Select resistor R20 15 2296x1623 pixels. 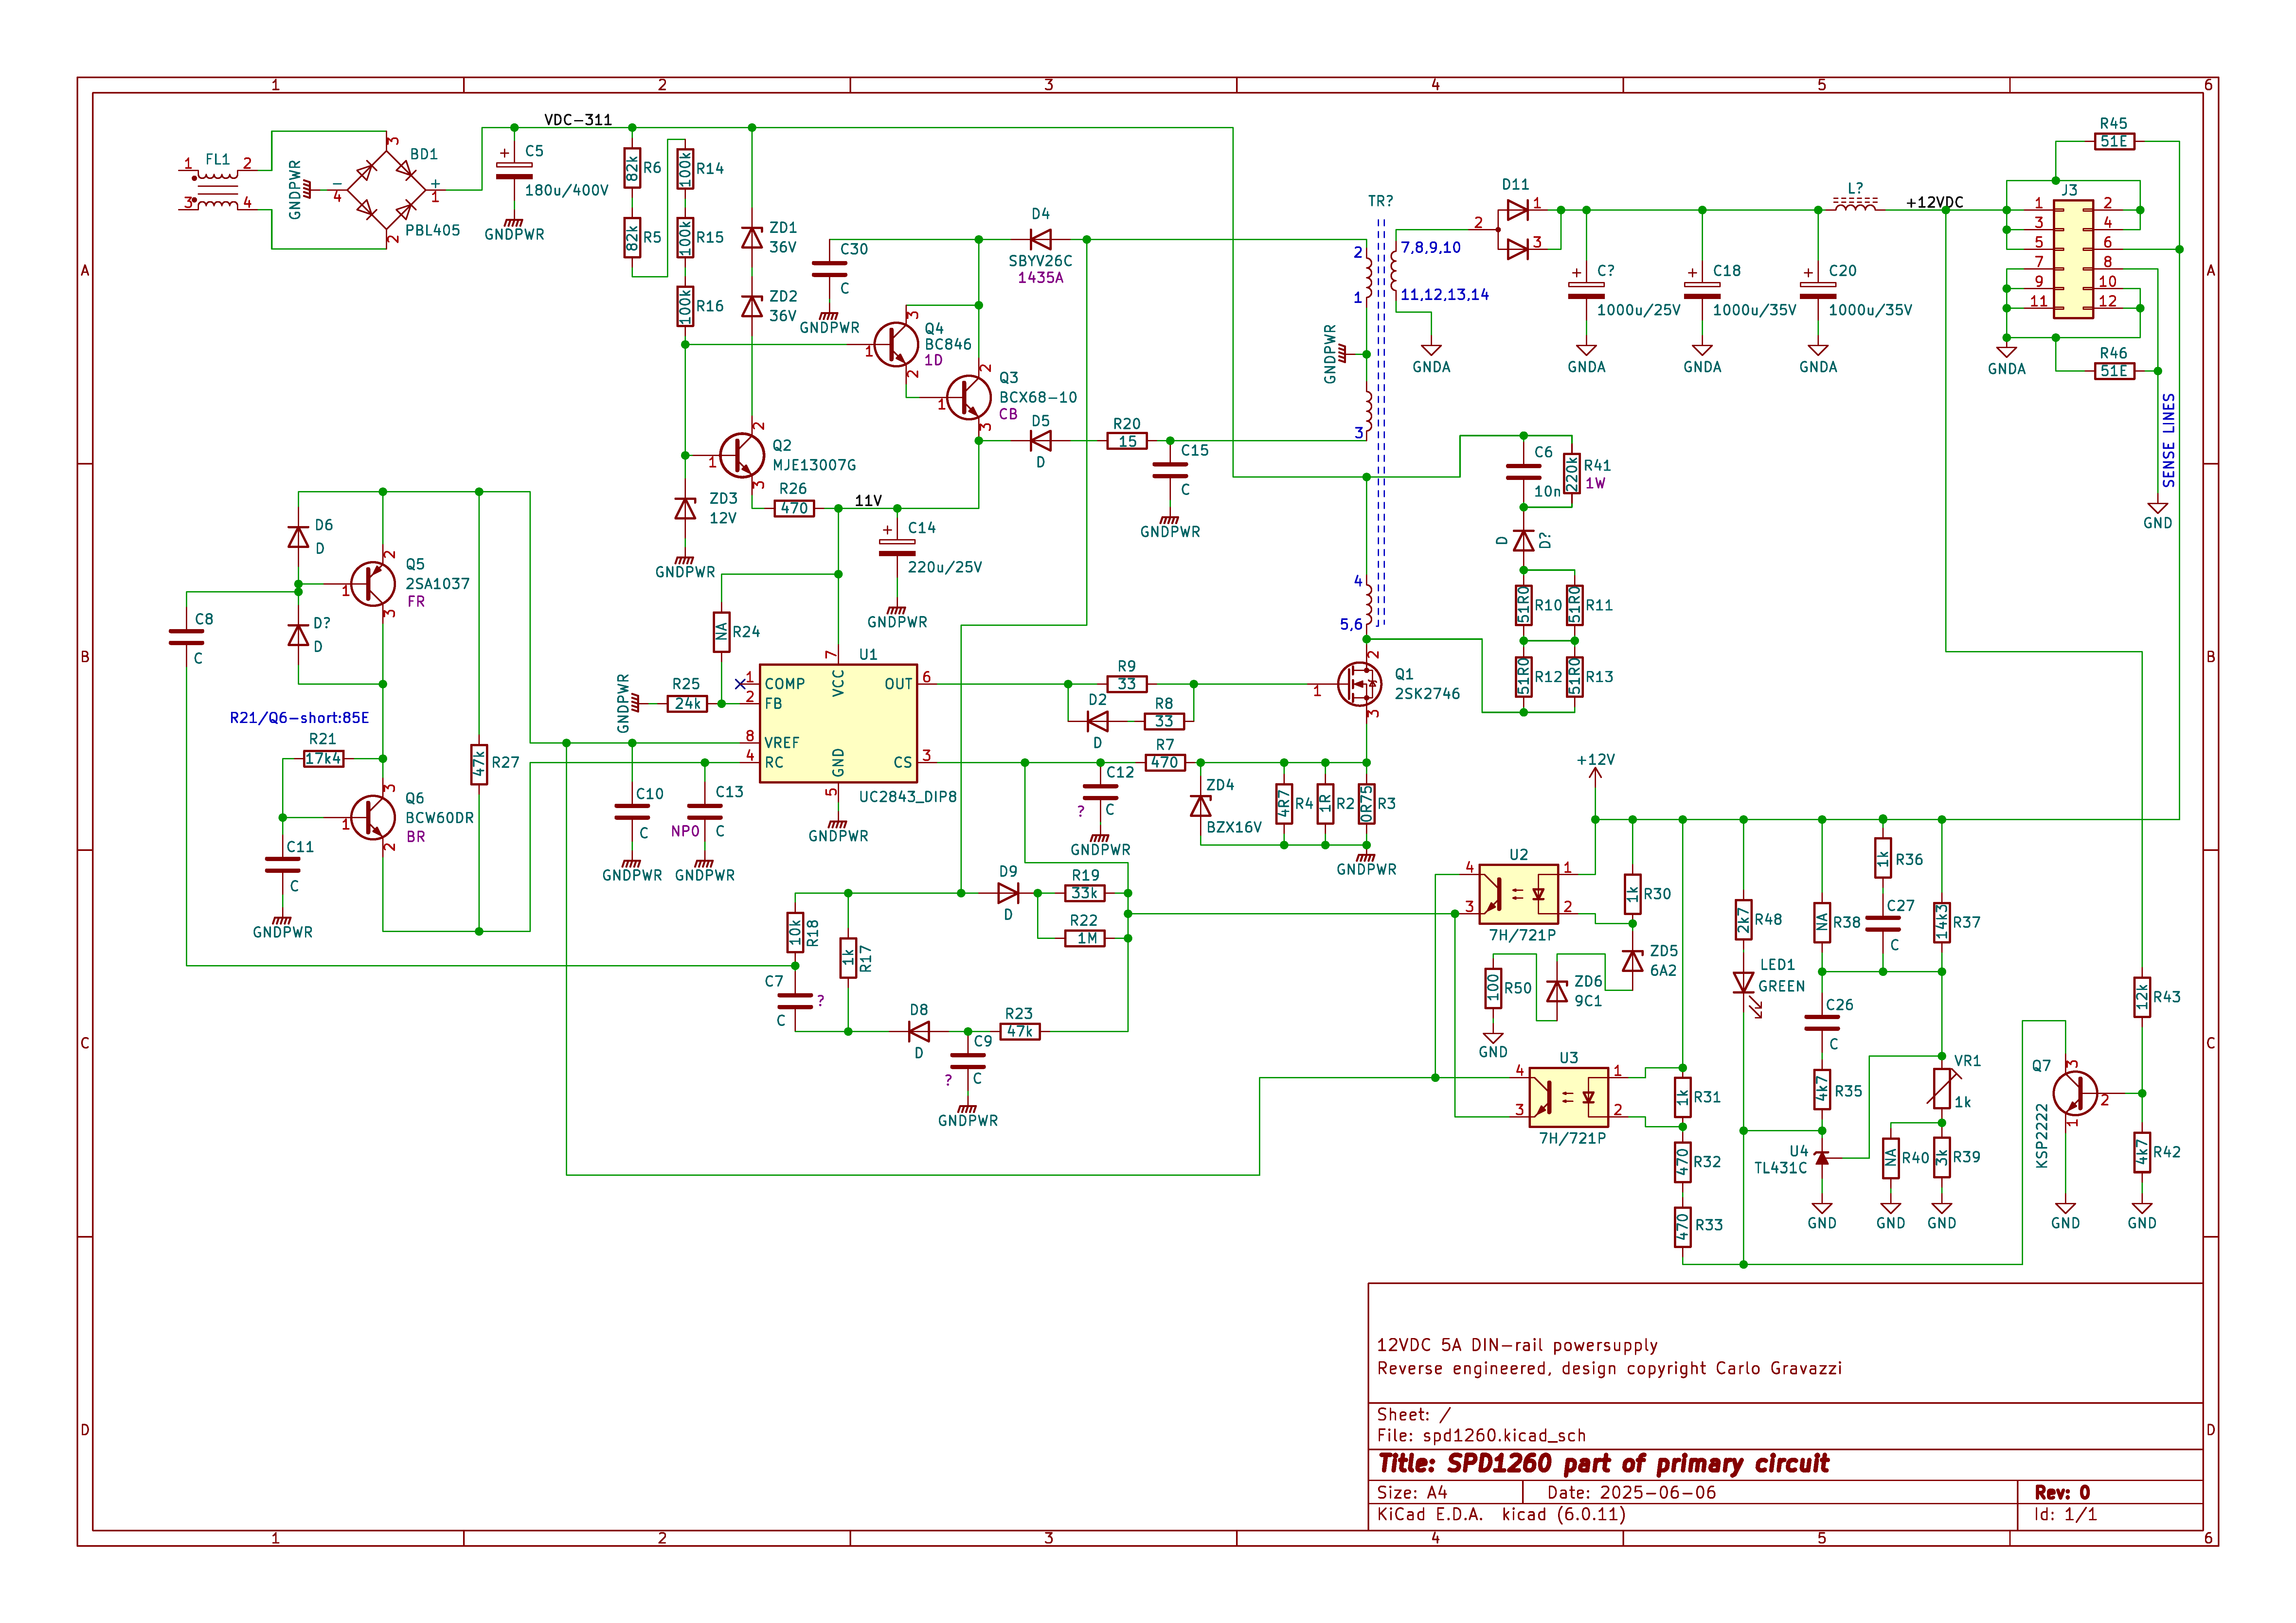point(1127,441)
